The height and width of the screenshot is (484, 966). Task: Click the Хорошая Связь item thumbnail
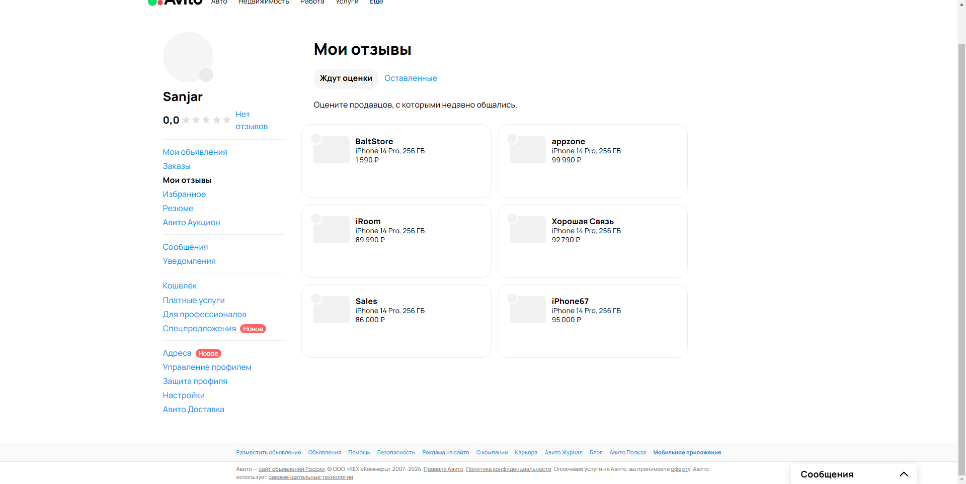[x=528, y=230]
